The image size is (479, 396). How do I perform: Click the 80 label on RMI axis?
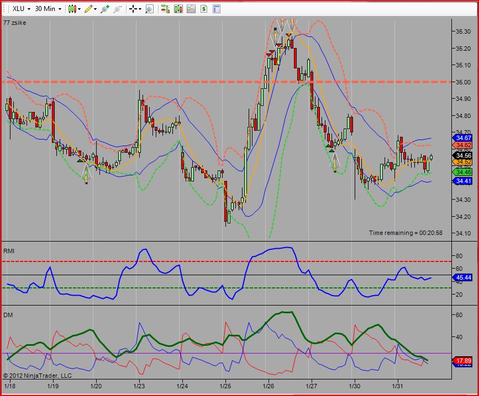click(459, 256)
